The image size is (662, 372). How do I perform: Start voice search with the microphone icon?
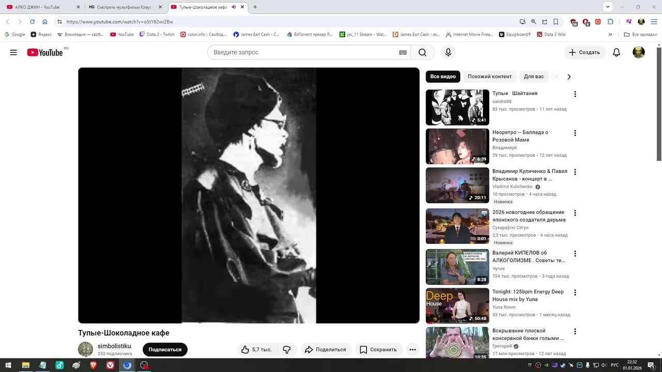click(x=448, y=52)
